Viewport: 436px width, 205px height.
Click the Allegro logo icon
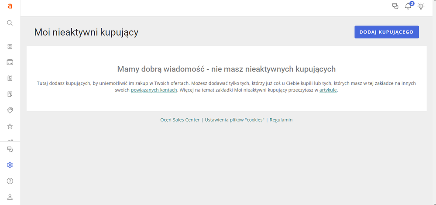click(x=10, y=6)
